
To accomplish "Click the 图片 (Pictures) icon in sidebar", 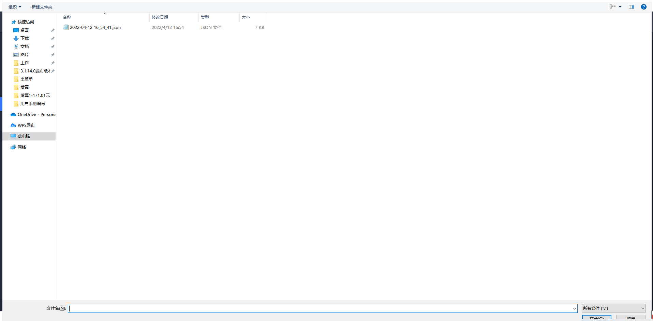I will click(16, 55).
